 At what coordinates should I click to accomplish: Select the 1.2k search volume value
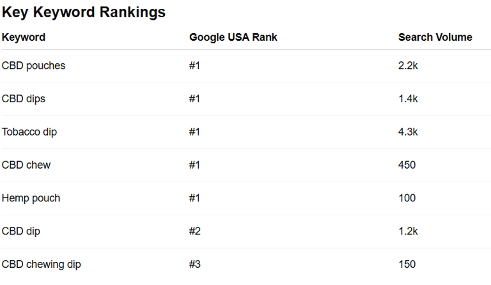408,232
